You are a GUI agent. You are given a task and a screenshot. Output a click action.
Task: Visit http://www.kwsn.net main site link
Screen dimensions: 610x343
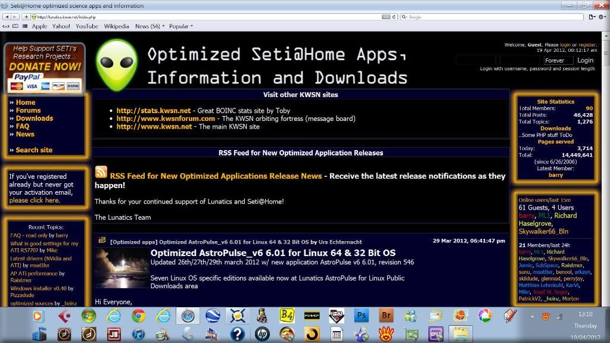(x=154, y=126)
